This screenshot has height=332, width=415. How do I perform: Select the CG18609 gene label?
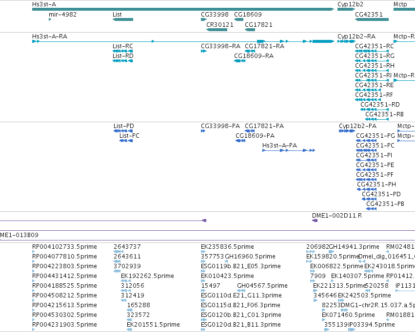tap(248, 15)
